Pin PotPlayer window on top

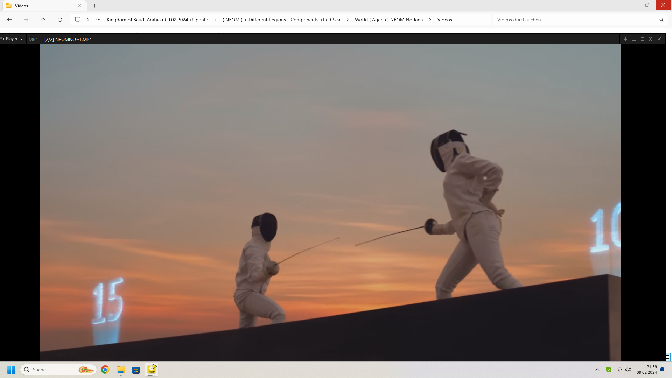[x=625, y=39]
